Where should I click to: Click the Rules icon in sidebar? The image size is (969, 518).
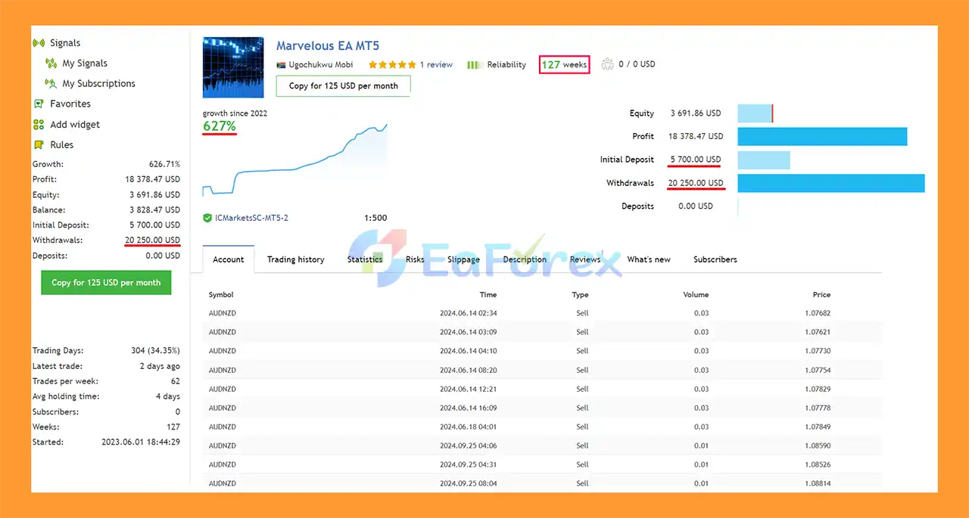click(39, 144)
